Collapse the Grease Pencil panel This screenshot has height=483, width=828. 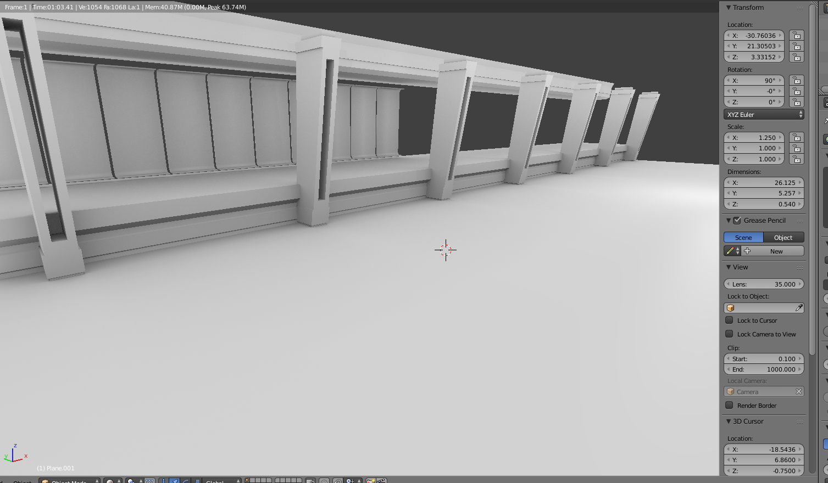pyautogui.click(x=729, y=221)
